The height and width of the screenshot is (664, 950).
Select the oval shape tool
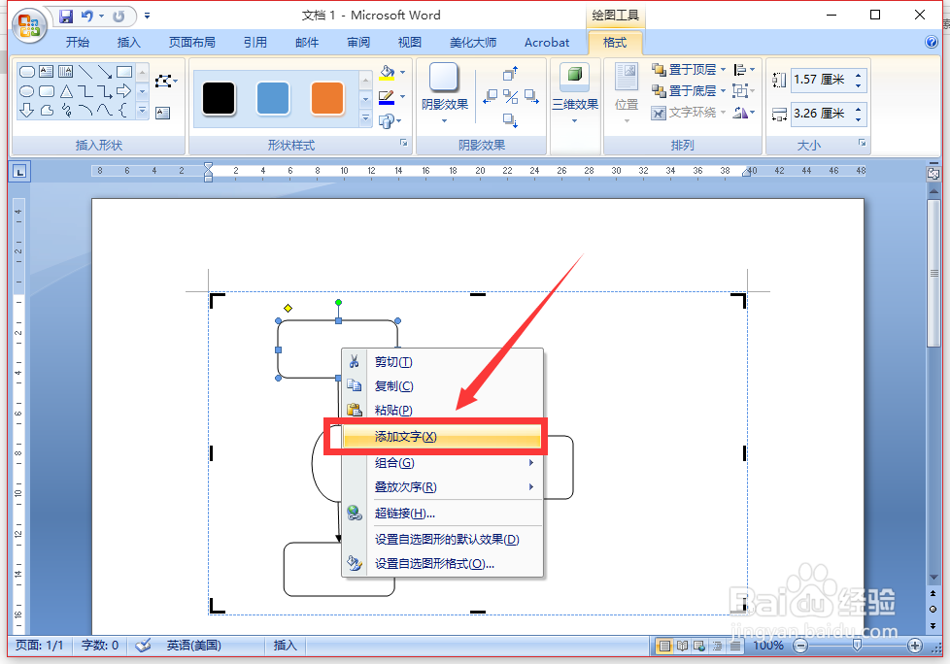tap(26, 90)
